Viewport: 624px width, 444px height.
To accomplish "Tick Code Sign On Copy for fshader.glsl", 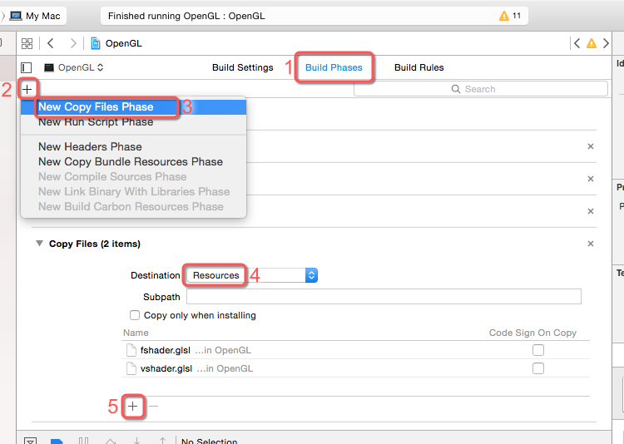I will pyautogui.click(x=538, y=350).
